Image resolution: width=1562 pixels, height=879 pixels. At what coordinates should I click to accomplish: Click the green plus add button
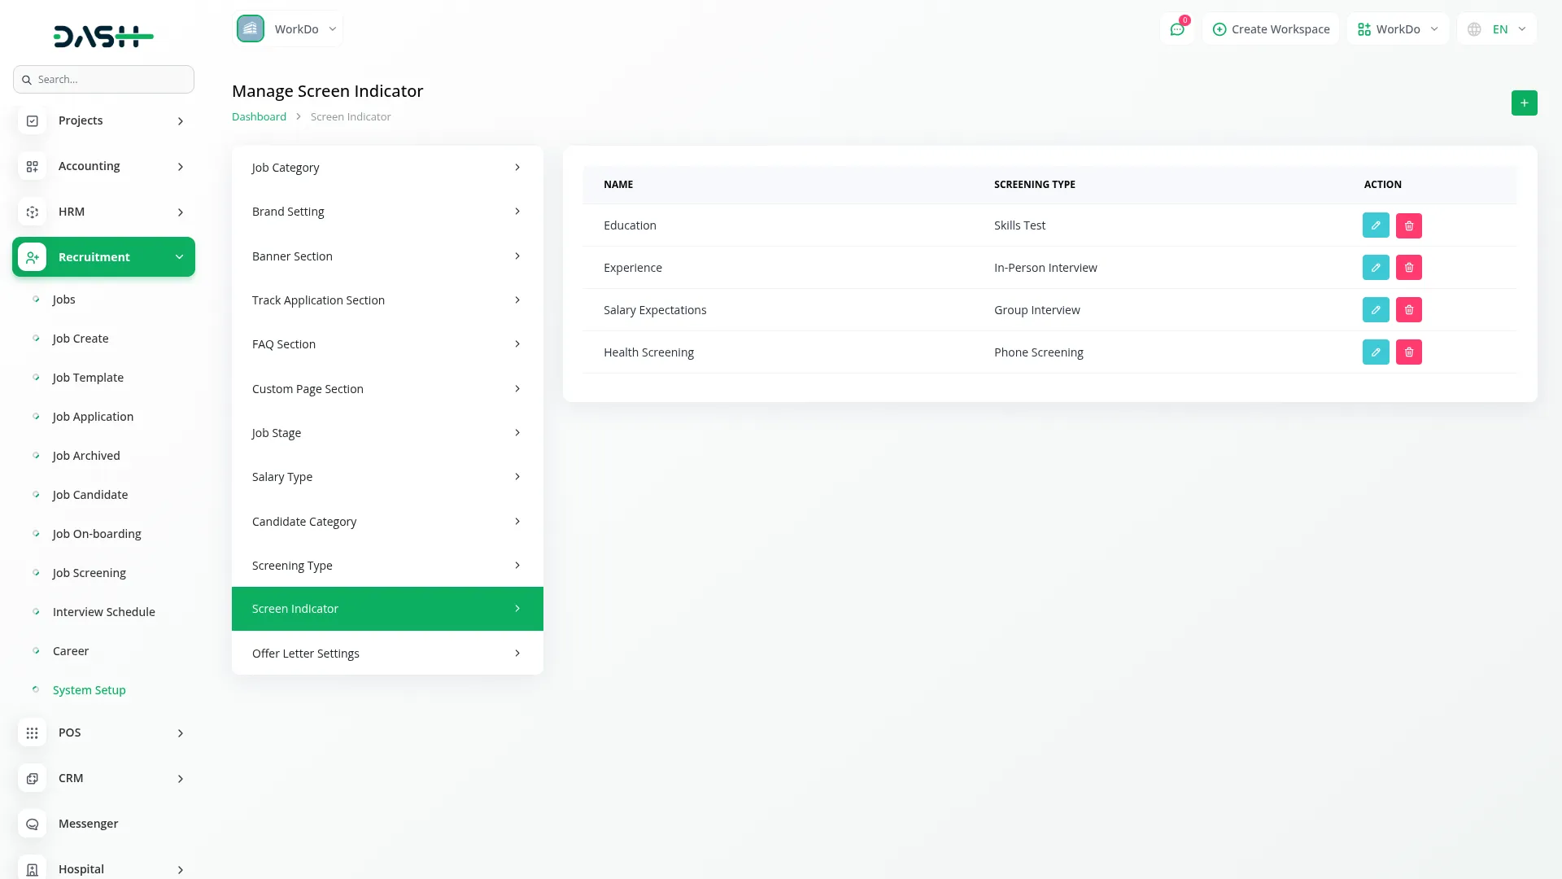(x=1524, y=103)
